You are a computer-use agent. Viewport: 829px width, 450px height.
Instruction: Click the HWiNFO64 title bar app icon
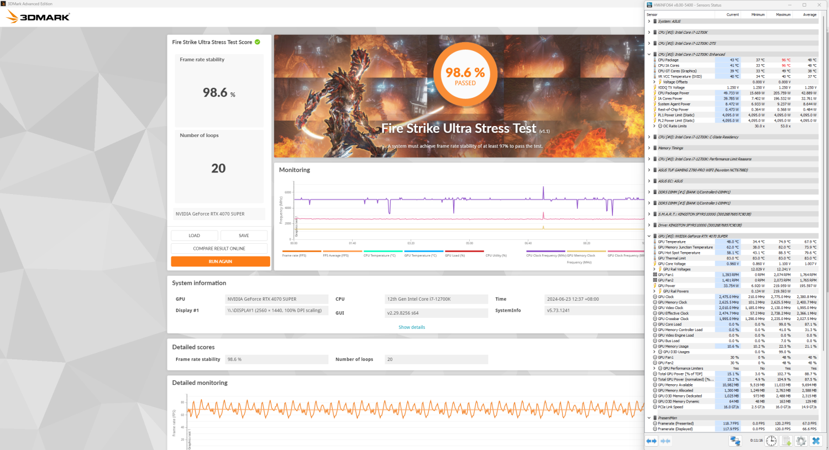pos(650,5)
